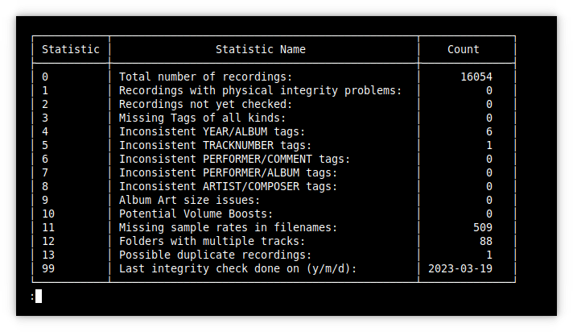This screenshot has width=573, height=332.
Task: Click the cursor prompt below the table
Action: coord(36,296)
